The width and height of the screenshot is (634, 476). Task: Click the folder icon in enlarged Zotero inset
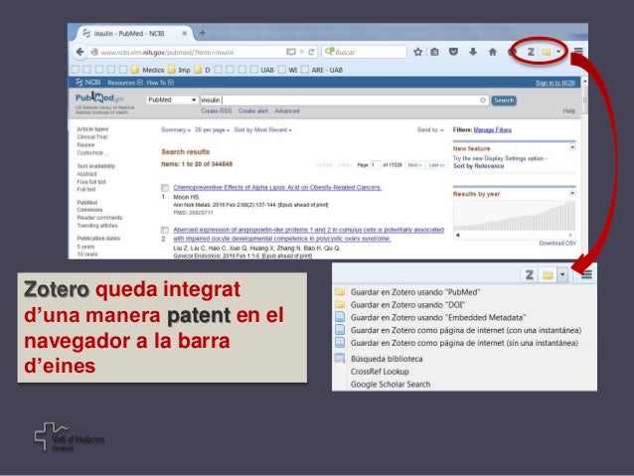pos(548,275)
